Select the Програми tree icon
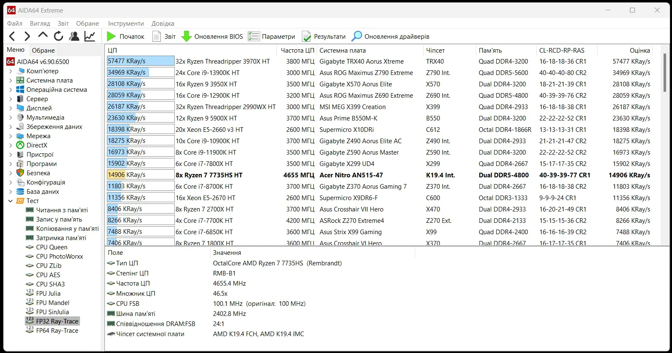The image size is (672, 353). pos(20,164)
